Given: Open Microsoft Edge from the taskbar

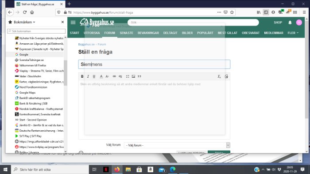Looking at the screenshot, I should [x=173, y=170].
